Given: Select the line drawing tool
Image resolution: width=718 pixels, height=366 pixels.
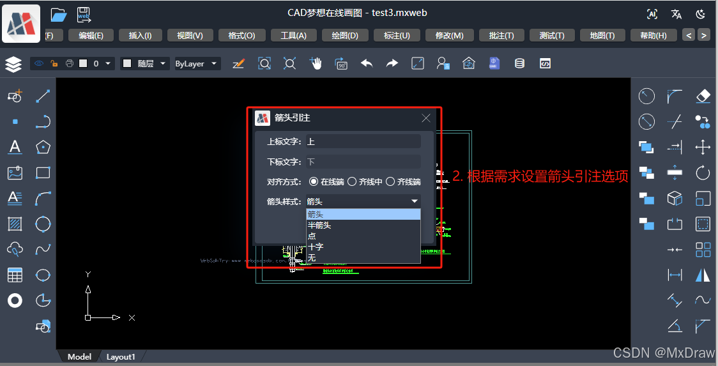Looking at the screenshot, I should point(43,96).
